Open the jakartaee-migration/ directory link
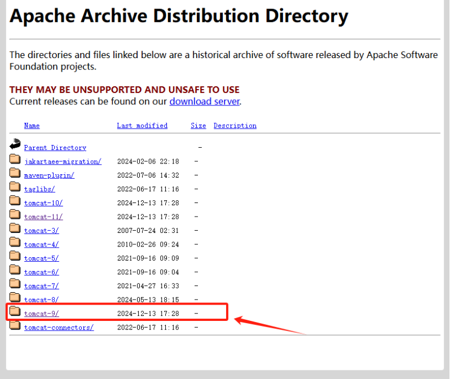Image resolution: width=450 pixels, height=379 pixels. click(63, 162)
